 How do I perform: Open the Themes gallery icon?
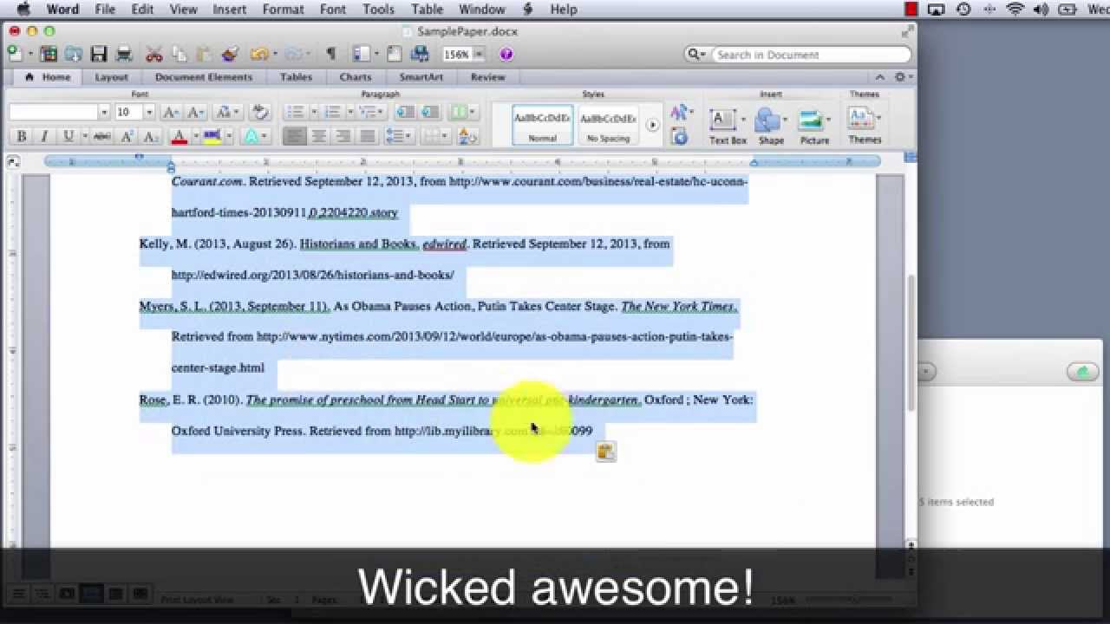click(860, 119)
